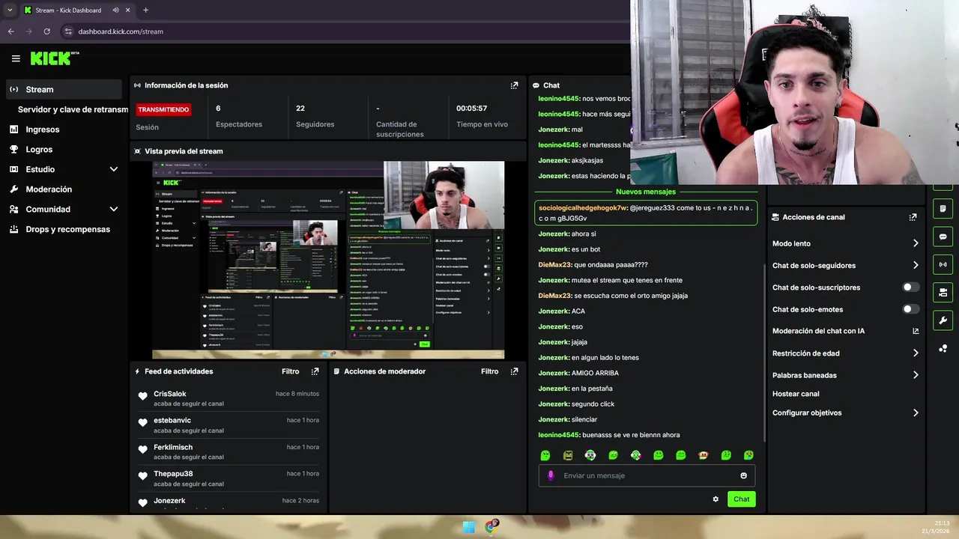Pop out the Feed de actividades panel
This screenshot has height=539, width=959.
point(315,371)
